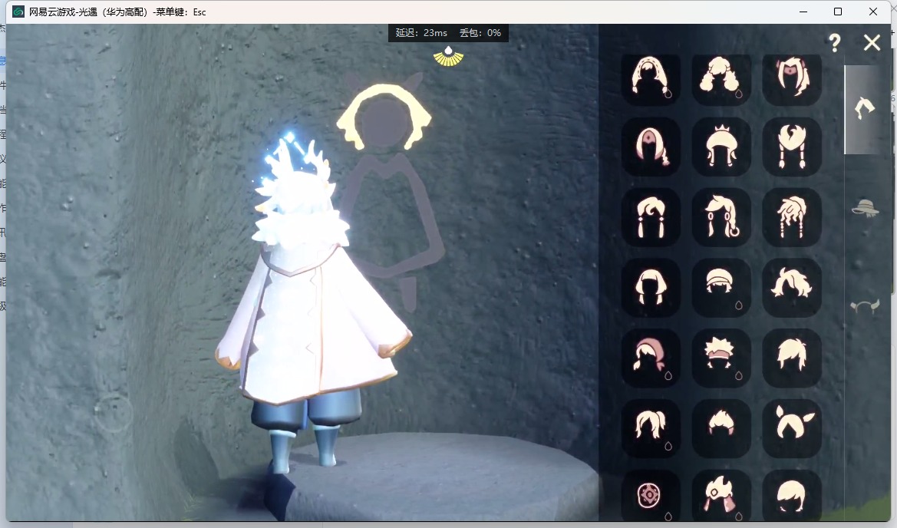Image resolution: width=897 pixels, height=528 pixels.
Task: Minimize the cloud game window
Action: click(x=803, y=12)
